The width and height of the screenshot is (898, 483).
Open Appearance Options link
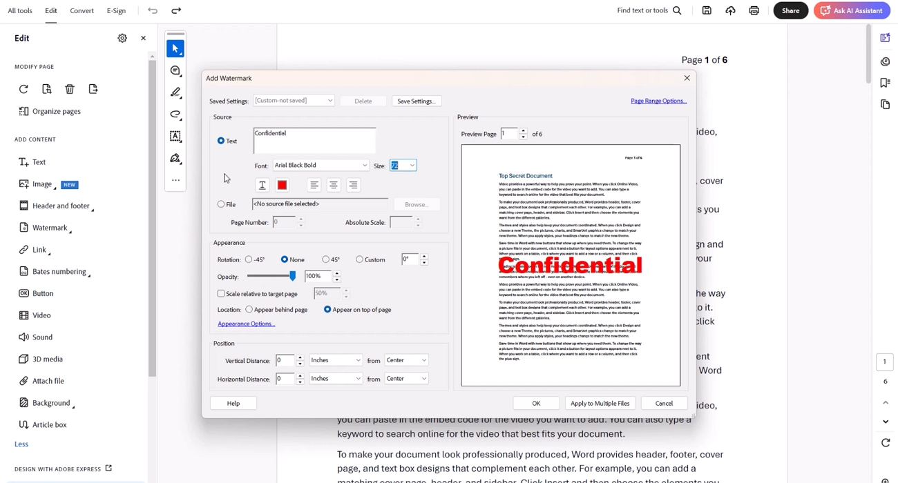tap(247, 324)
